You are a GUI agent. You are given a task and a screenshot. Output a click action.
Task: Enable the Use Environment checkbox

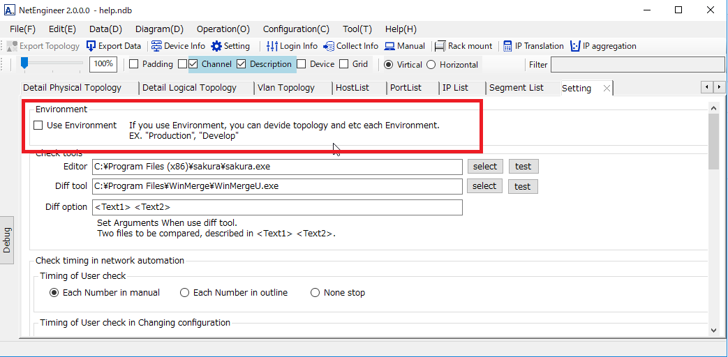point(38,126)
